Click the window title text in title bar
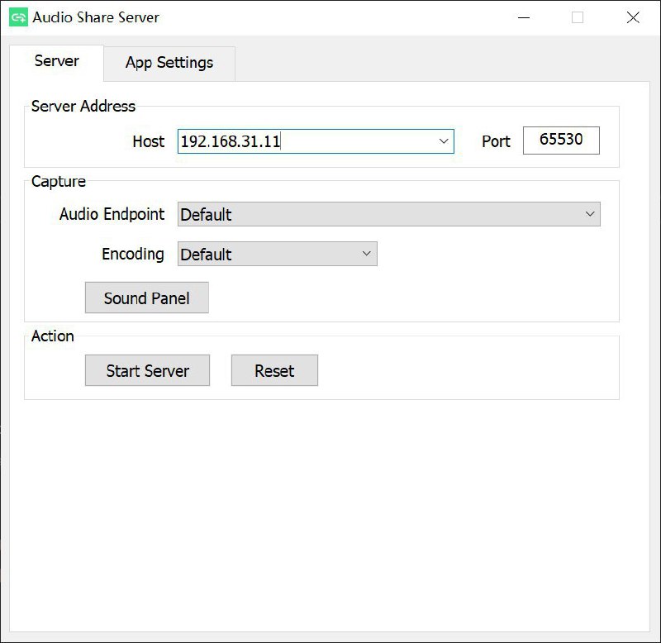Screen dimensions: 661x643 tap(96, 17)
